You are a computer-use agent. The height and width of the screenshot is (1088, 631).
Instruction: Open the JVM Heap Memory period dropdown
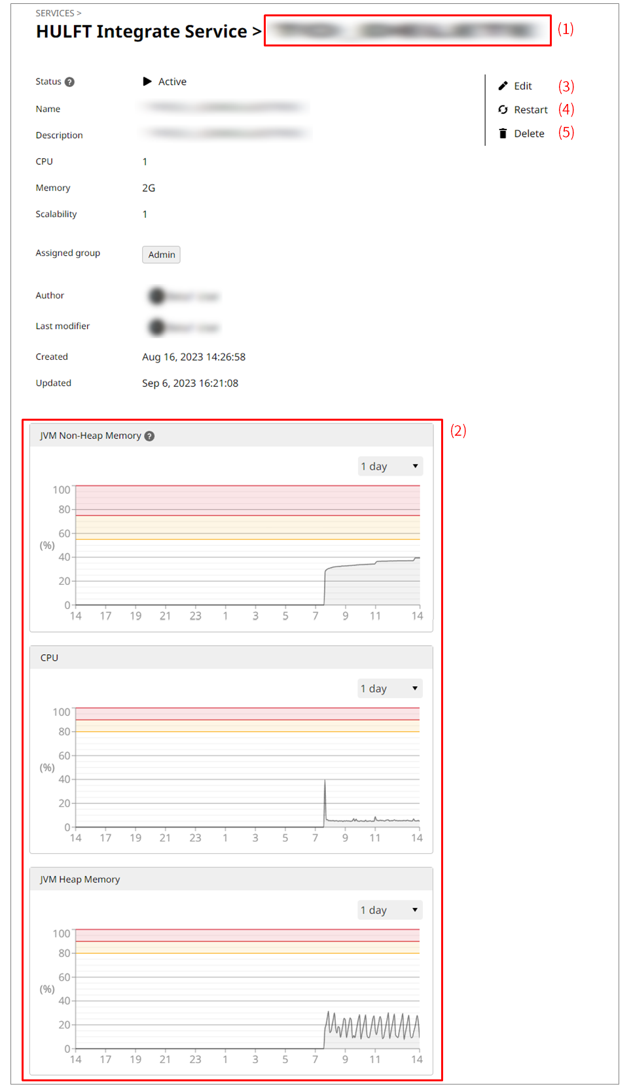coord(389,910)
